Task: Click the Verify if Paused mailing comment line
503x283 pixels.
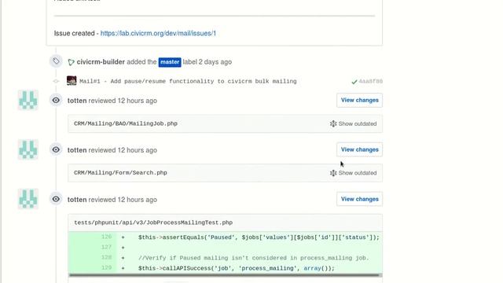Action: click(x=253, y=258)
